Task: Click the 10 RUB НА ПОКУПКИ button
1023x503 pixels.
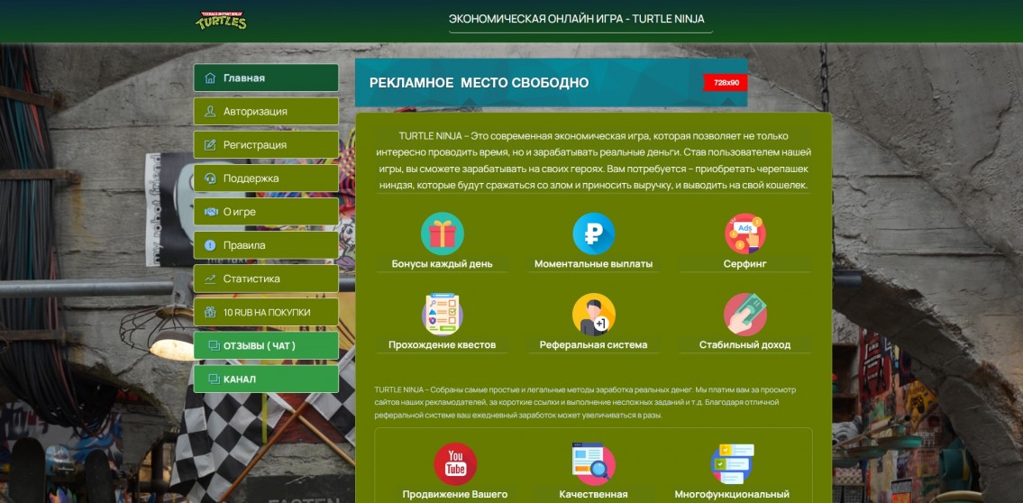Action: (x=266, y=312)
